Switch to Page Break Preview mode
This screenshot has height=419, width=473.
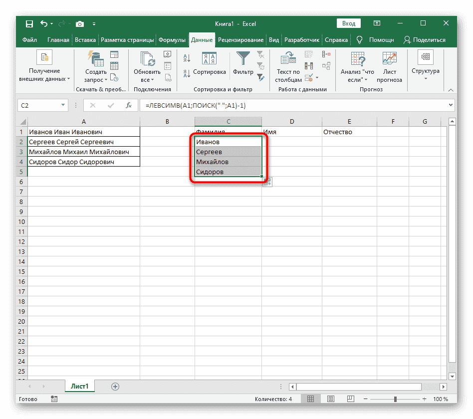[350, 399]
